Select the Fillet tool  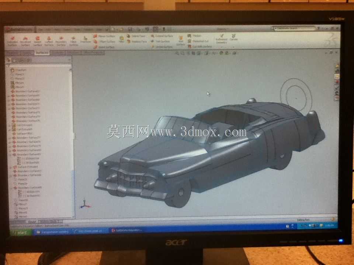[121, 39]
